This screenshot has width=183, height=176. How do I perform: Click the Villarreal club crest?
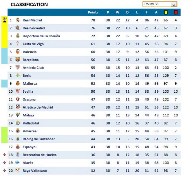click(x=18, y=131)
